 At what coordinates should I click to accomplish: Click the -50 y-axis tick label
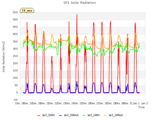15,100
